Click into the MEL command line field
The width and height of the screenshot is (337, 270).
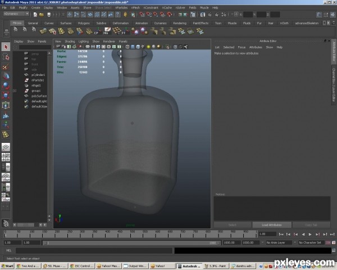point(94,250)
